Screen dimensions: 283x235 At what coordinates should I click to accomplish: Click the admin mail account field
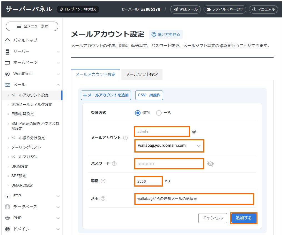pos(162,132)
